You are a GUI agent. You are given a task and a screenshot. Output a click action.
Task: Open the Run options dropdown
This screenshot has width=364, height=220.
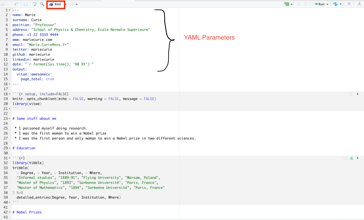click(x=327, y=4)
